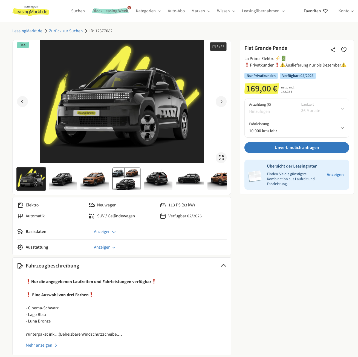The width and height of the screenshot is (358, 357).
Task: Click the LeasingMarkt.de logo
Action: pyautogui.click(x=31, y=11)
